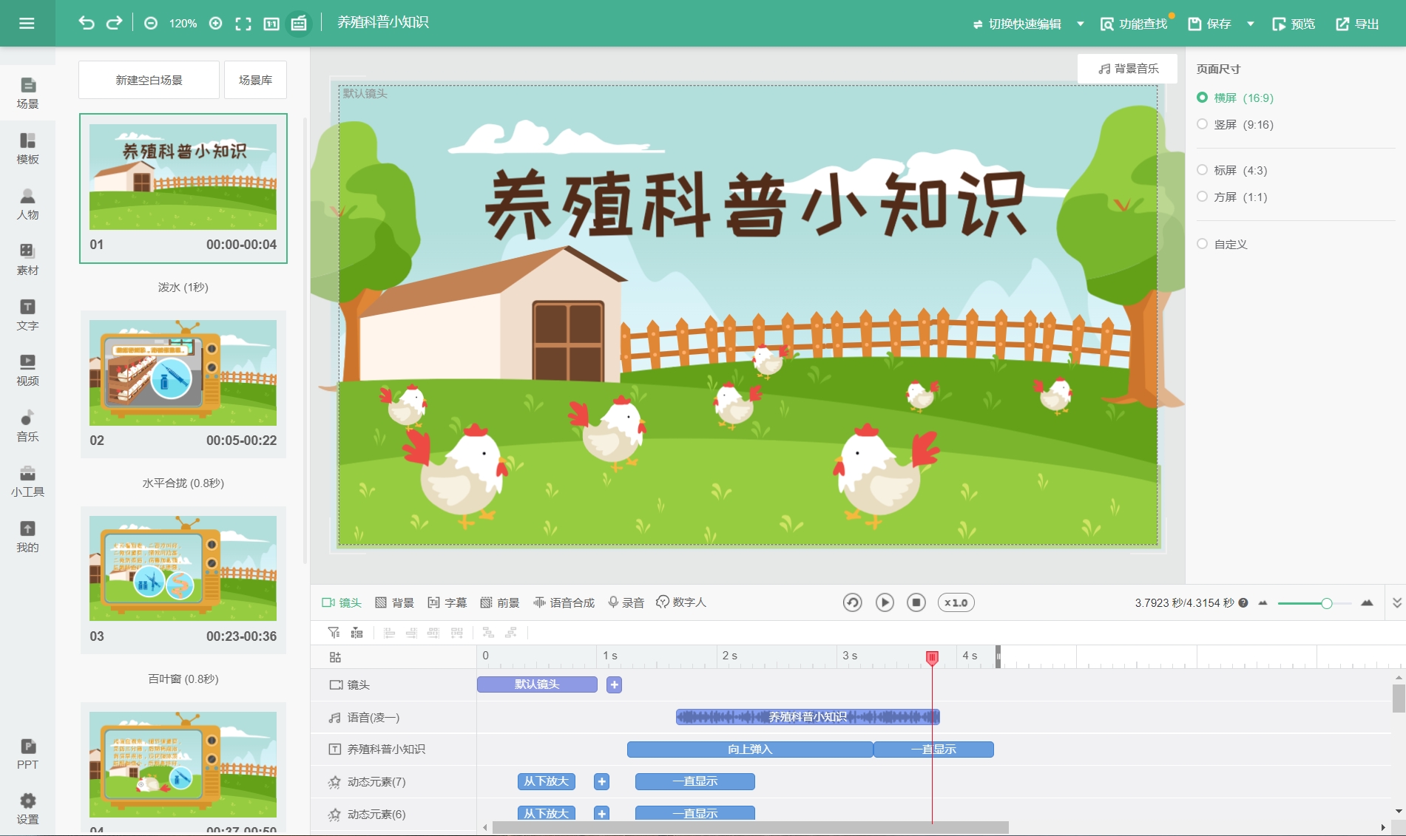Screen dimensions: 1406x836
Task: Open 水平合拢 (0.8秒) transition selector
Action: click(183, 483)
